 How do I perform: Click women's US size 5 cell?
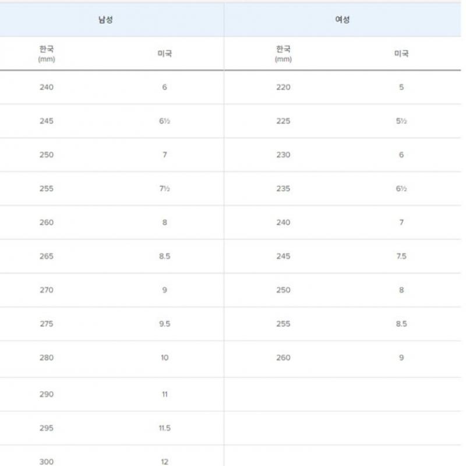[x=401, y=87]
